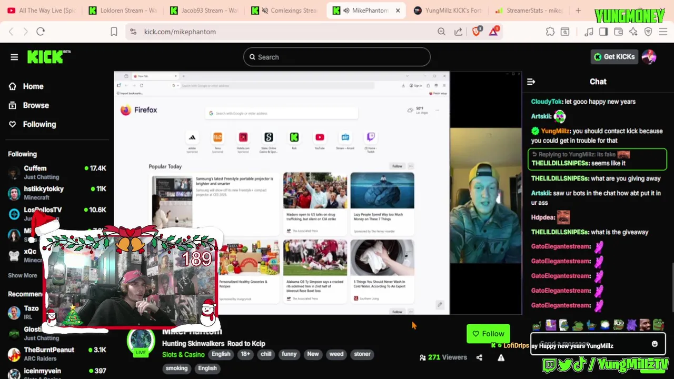Collapse the chat panel using the arrow icon
The width and height of the screenshot is (674, 379).
click(x=531, y=82)
